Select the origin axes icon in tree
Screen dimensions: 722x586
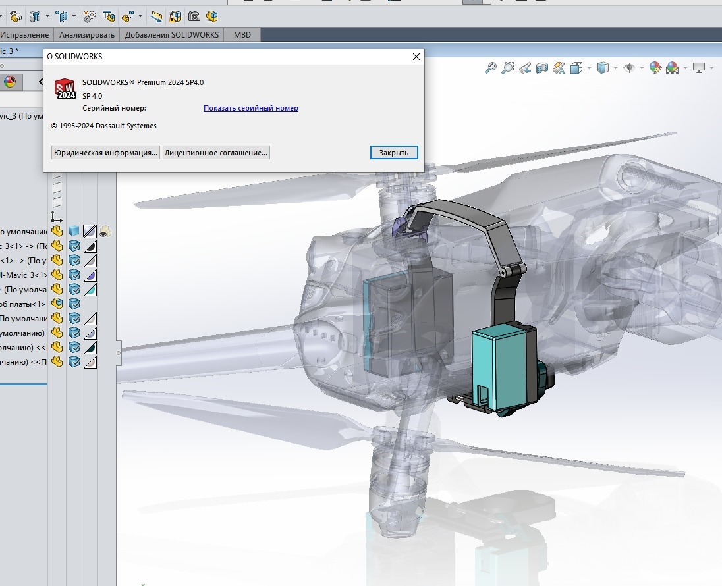pyautogui.click(x=57, y=217)
